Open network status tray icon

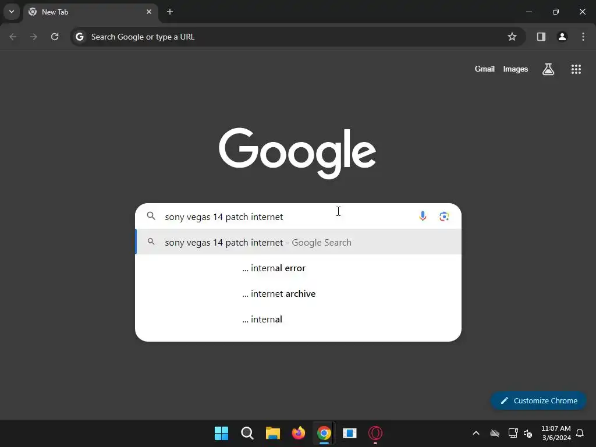pos(513,433)
